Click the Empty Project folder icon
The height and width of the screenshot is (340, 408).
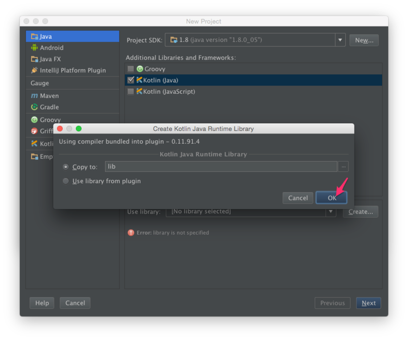pyautogui.click(x=34, y=156)
